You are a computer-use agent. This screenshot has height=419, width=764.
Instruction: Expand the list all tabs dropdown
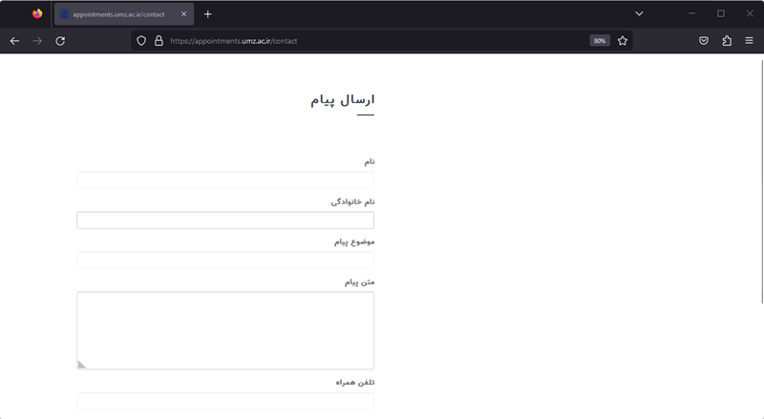point(639,13)
